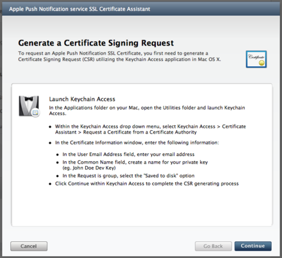
Task: Click the Saved to disk option instruction
Action: pyautogui.click(x=128, y=176)
